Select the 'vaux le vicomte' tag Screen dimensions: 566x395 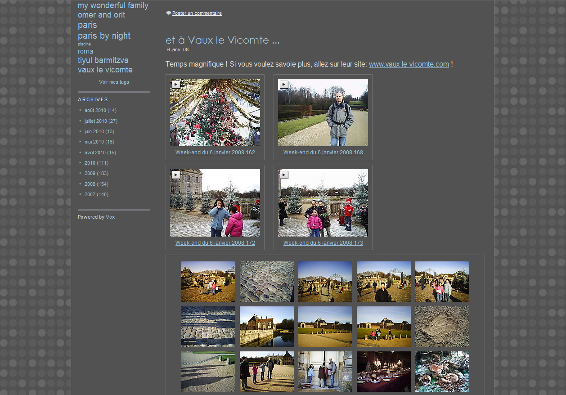pos(105,70)
